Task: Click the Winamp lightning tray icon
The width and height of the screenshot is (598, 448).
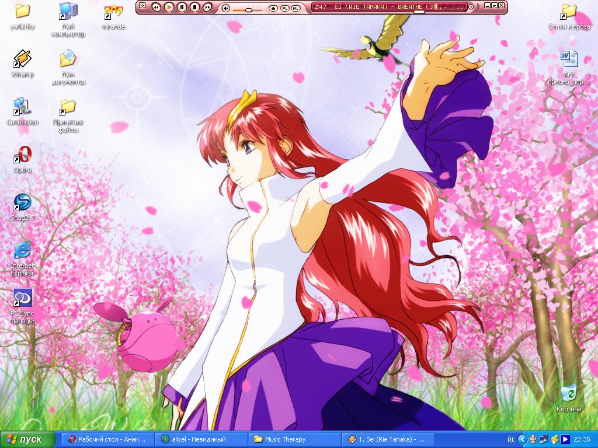Action: [554, 440]
